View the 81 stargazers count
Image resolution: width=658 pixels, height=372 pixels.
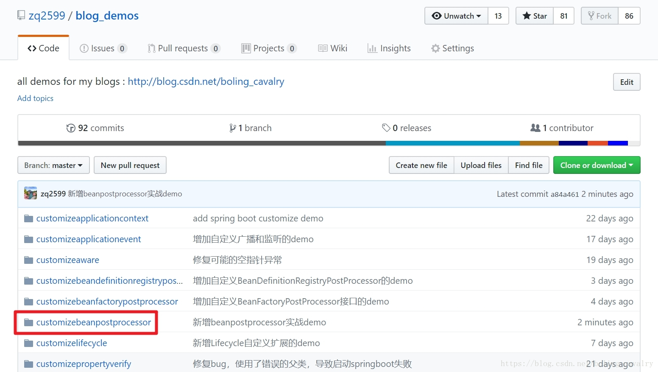tap(564, 16)
